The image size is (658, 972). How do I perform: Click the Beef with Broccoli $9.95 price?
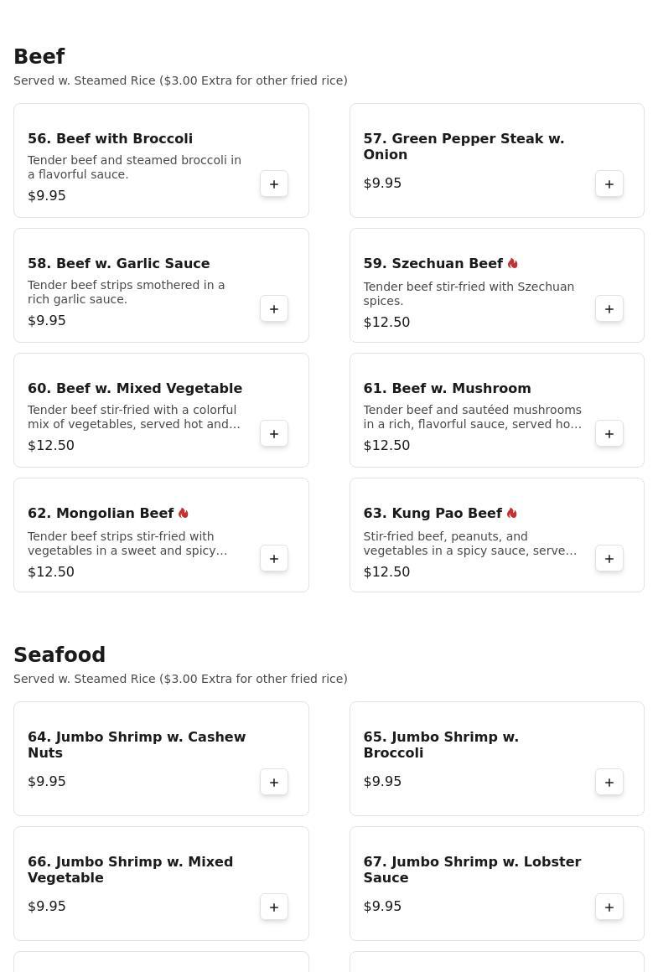click(x=47, y=195)
